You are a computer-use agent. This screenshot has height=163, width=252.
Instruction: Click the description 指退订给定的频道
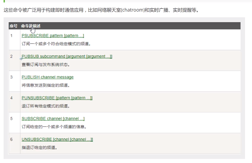coord(39,148)
